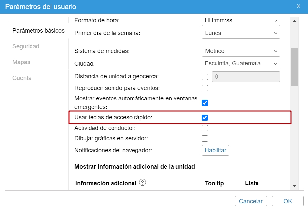Image resolution: width=308 pixels, height=214 pixels.
Task: Open the Formato de hora dropdown
Action: click(241, 21)
